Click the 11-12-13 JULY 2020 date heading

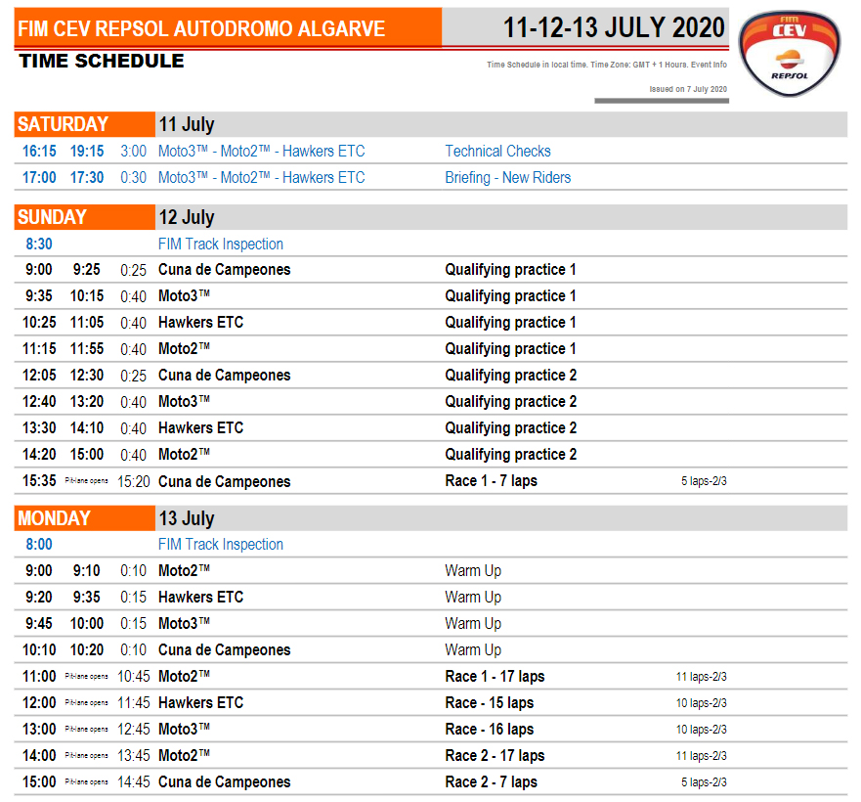click(x=614, y=27)
